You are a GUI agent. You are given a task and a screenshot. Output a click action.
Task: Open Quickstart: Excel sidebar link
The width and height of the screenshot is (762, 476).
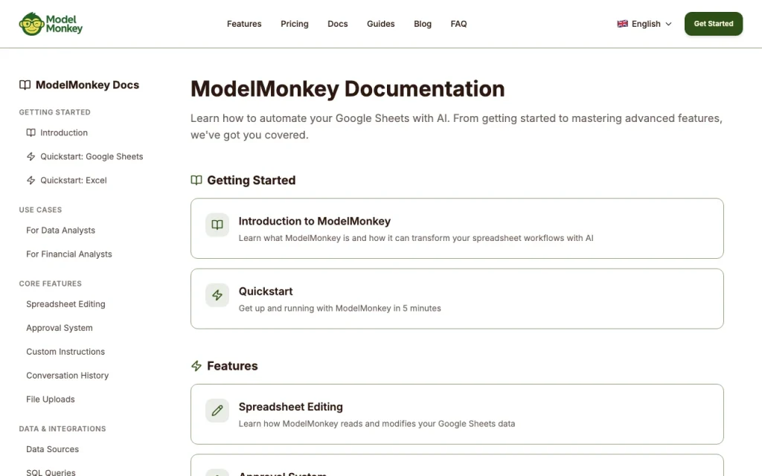(74, 180)
